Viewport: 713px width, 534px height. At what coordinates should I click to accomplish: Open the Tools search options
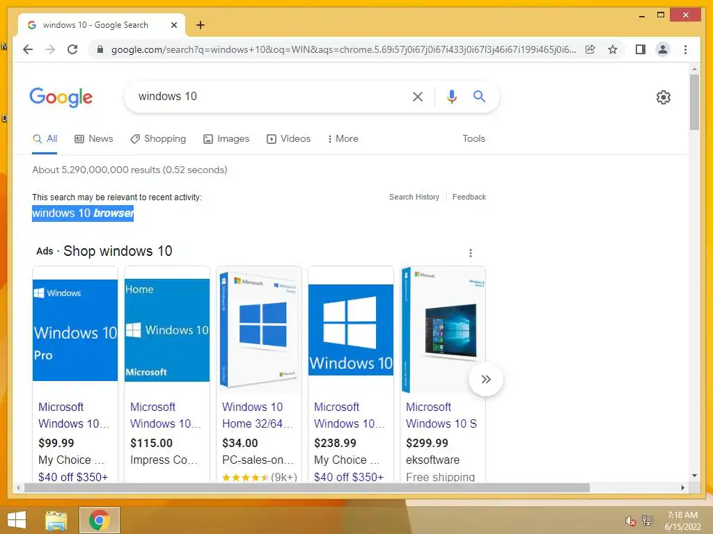tap(473, 139)
